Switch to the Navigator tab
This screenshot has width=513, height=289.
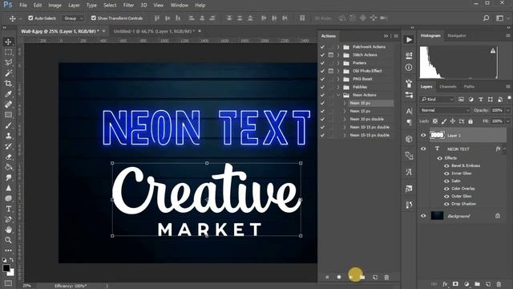click(456, 35)
